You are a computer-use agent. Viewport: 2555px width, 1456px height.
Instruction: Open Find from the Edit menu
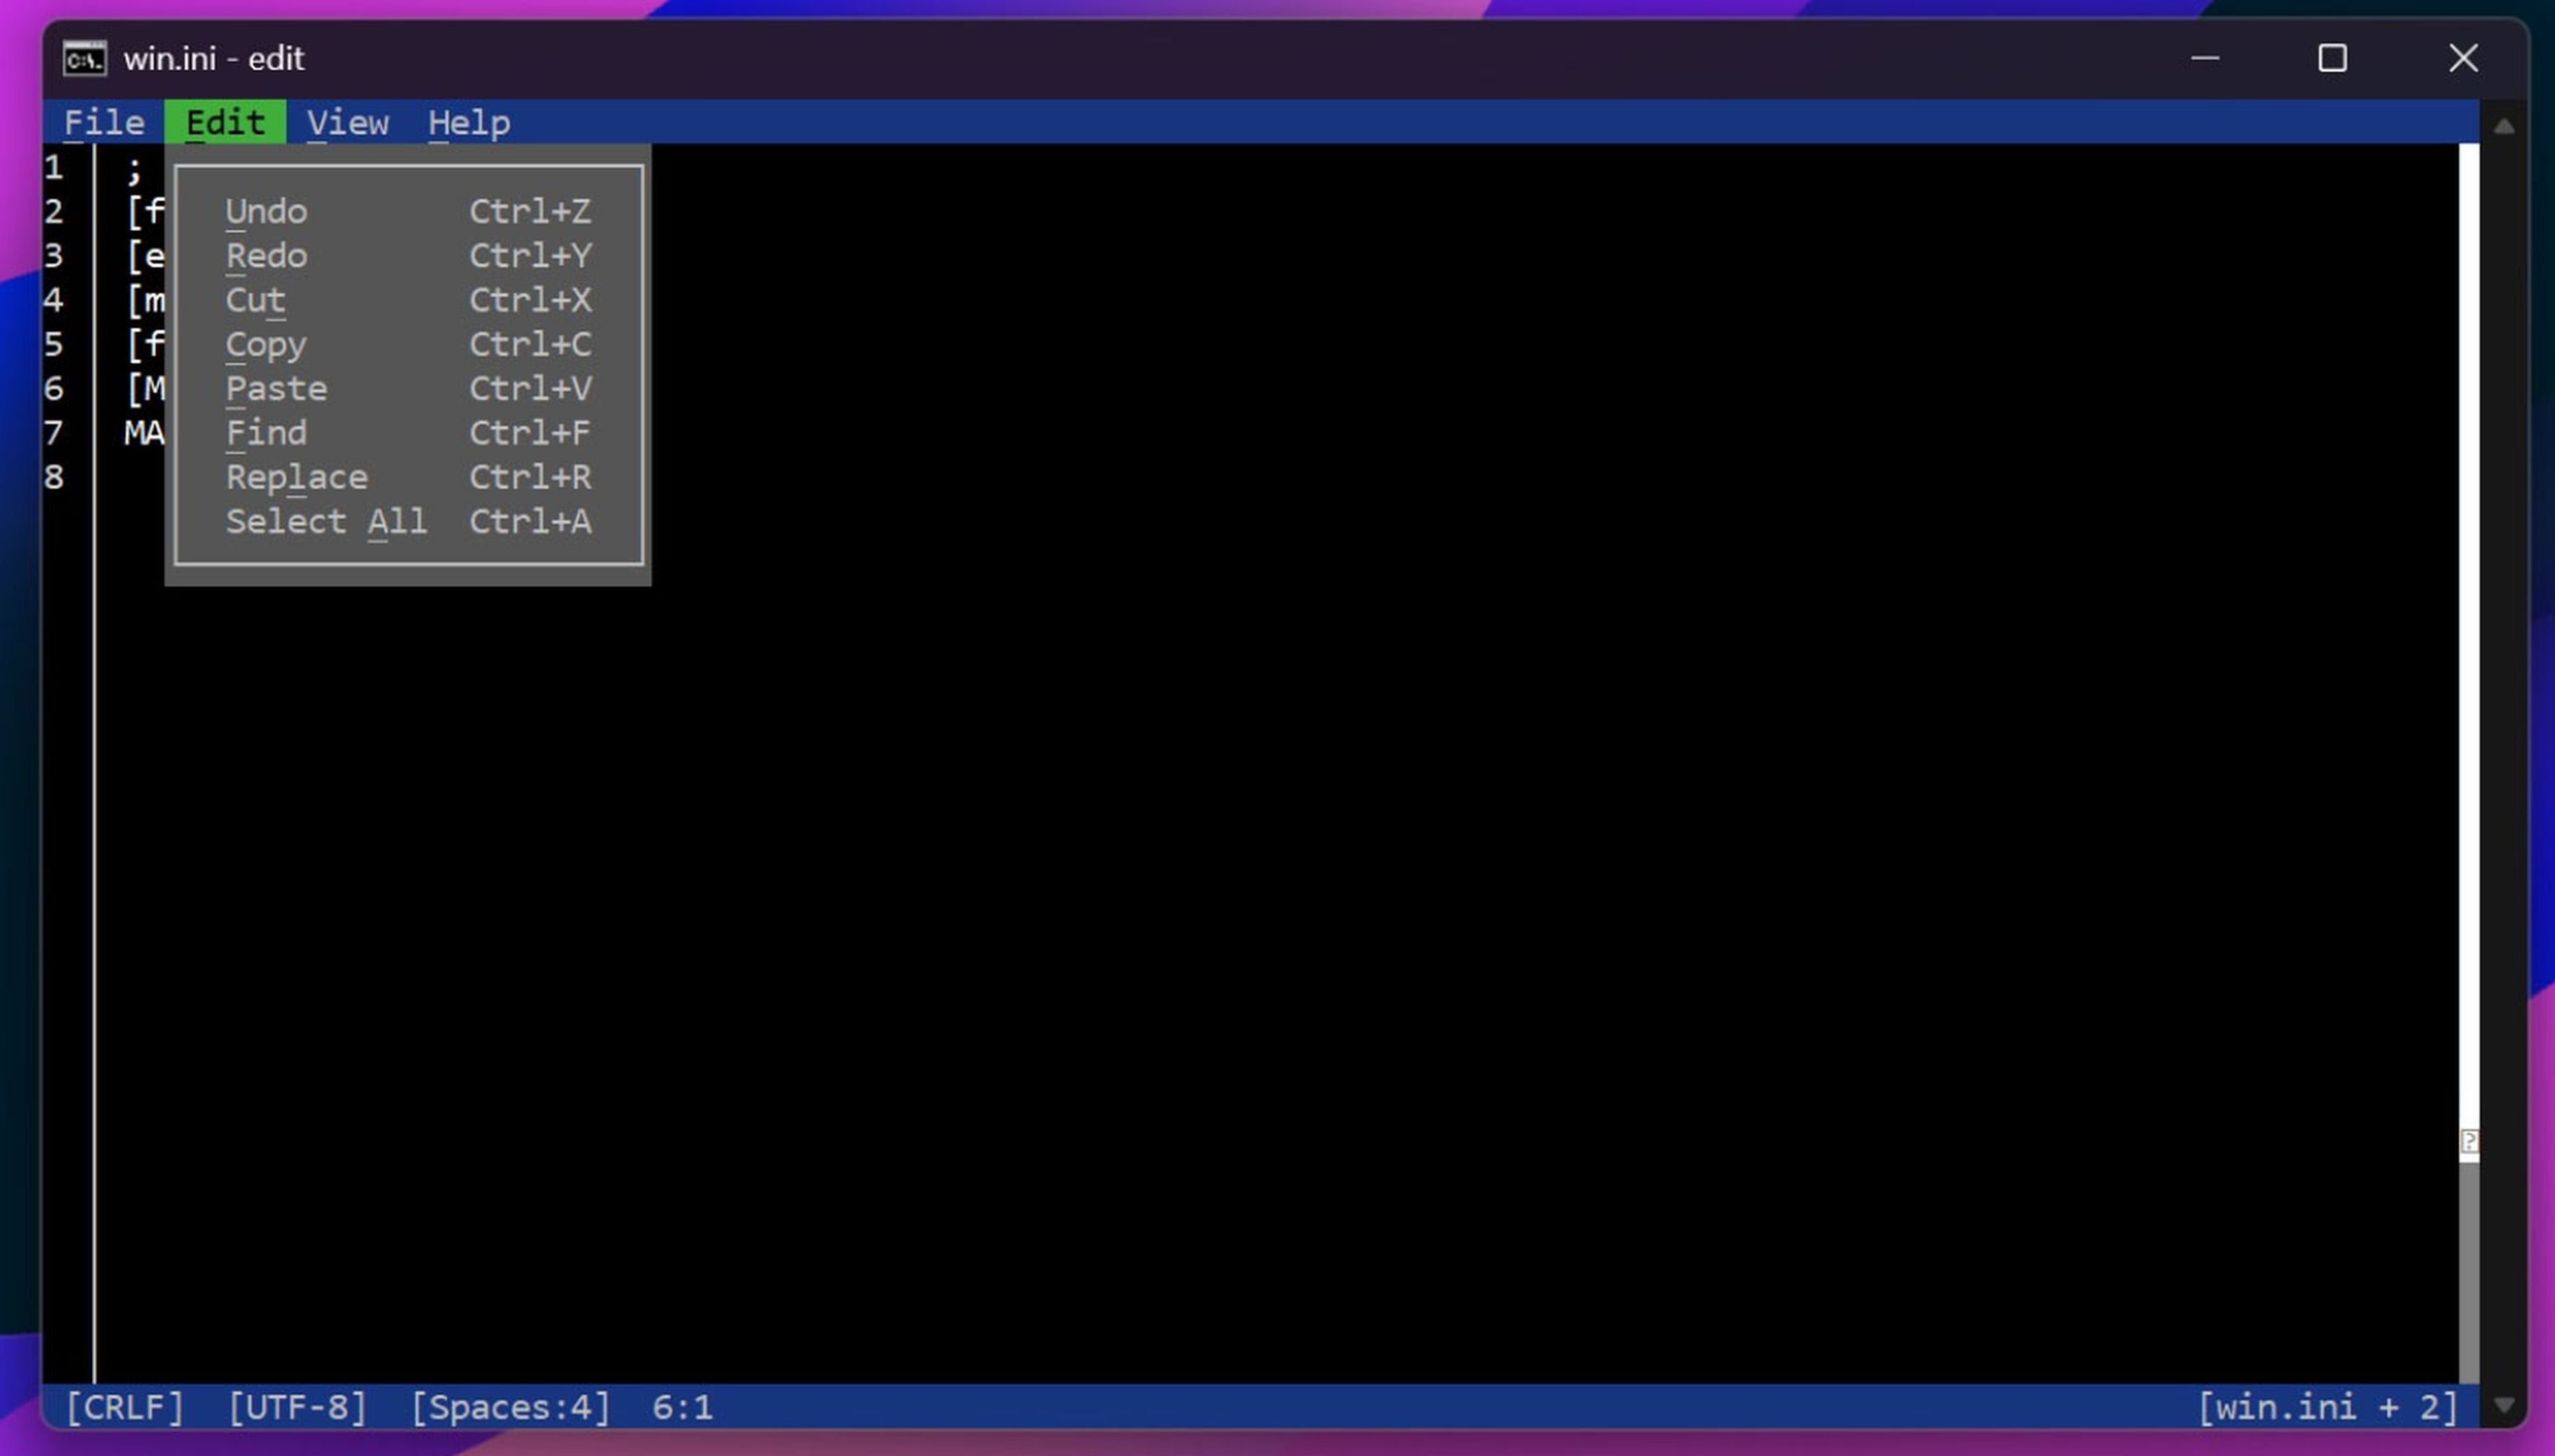(x=408, y=432)
